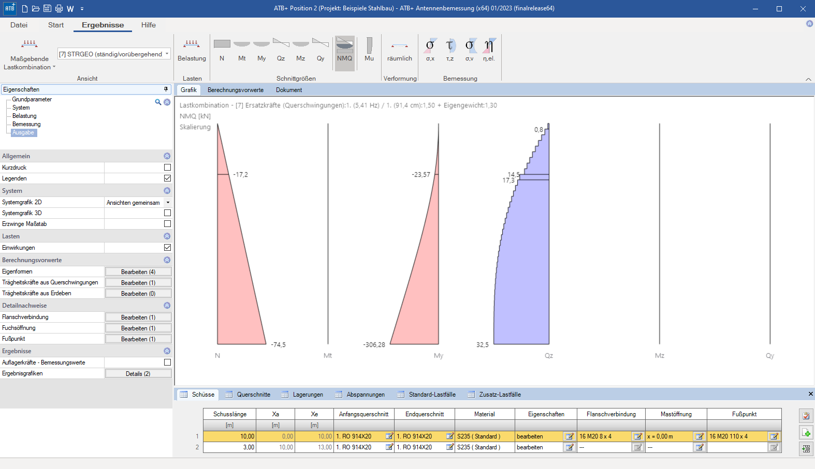Screen dimensions: 815x469
Task: Close the bottom table panel
Action: point(810,394)
